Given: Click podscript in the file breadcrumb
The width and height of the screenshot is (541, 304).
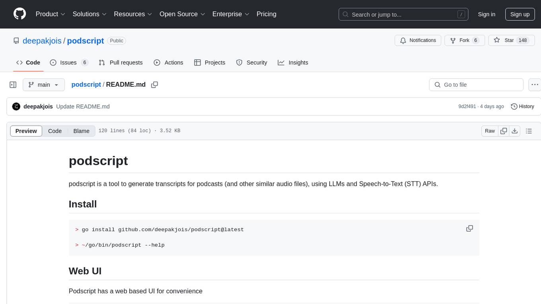Looking at the screenshot, I should click(x=86, y=84).
